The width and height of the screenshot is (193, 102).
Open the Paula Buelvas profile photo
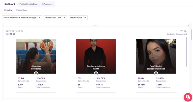coord(156,56)
